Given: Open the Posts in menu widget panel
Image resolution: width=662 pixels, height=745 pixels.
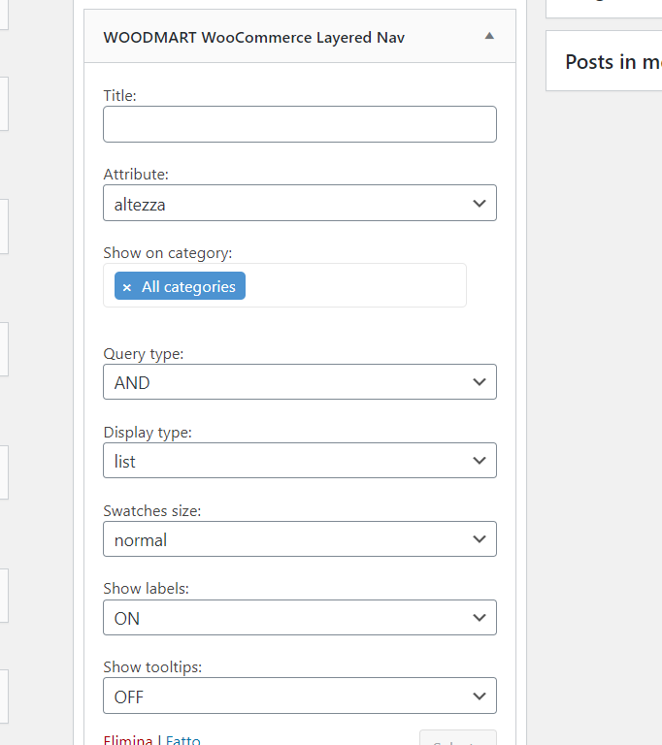Looking at the screenshot, I should (612, 62).
